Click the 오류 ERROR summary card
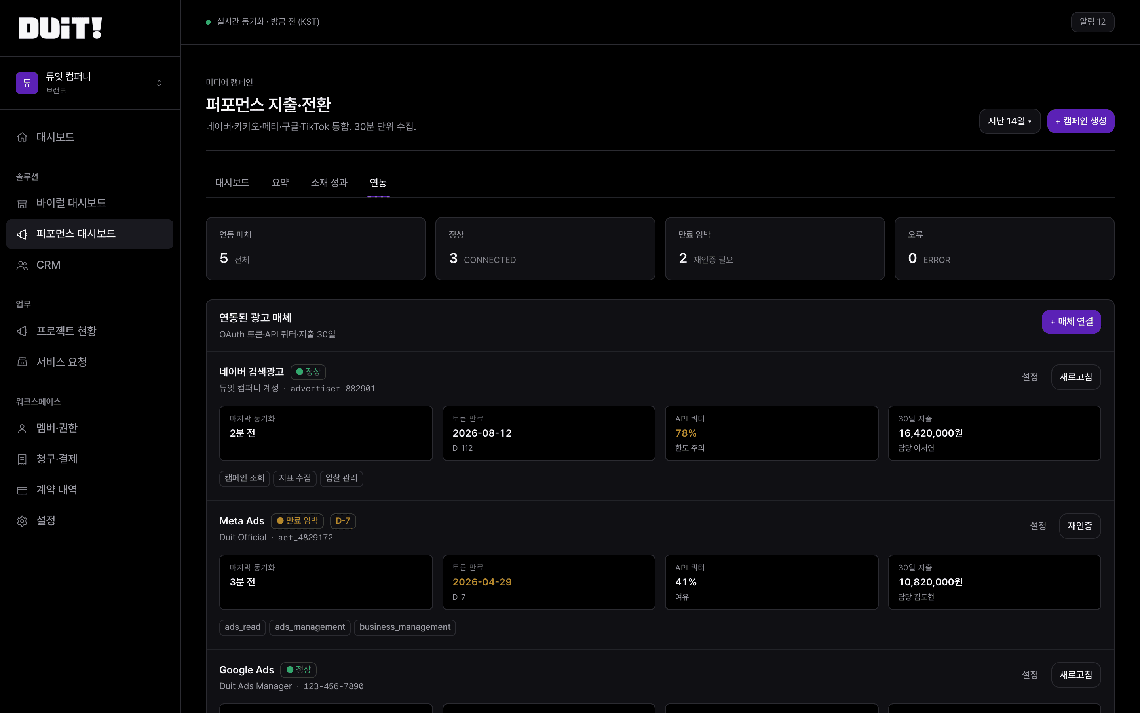1140x713 pixels. (x=1004, y=248)
